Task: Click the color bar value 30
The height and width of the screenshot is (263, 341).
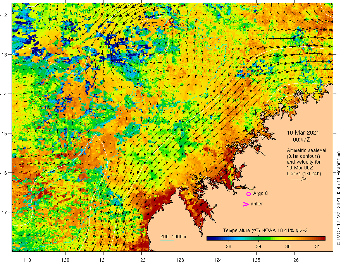Action: point(288,246)
